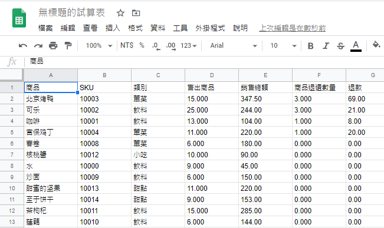Viewport: 384px width, 228px height.
Task: Select all cells corner box
Action: point(12,75)
